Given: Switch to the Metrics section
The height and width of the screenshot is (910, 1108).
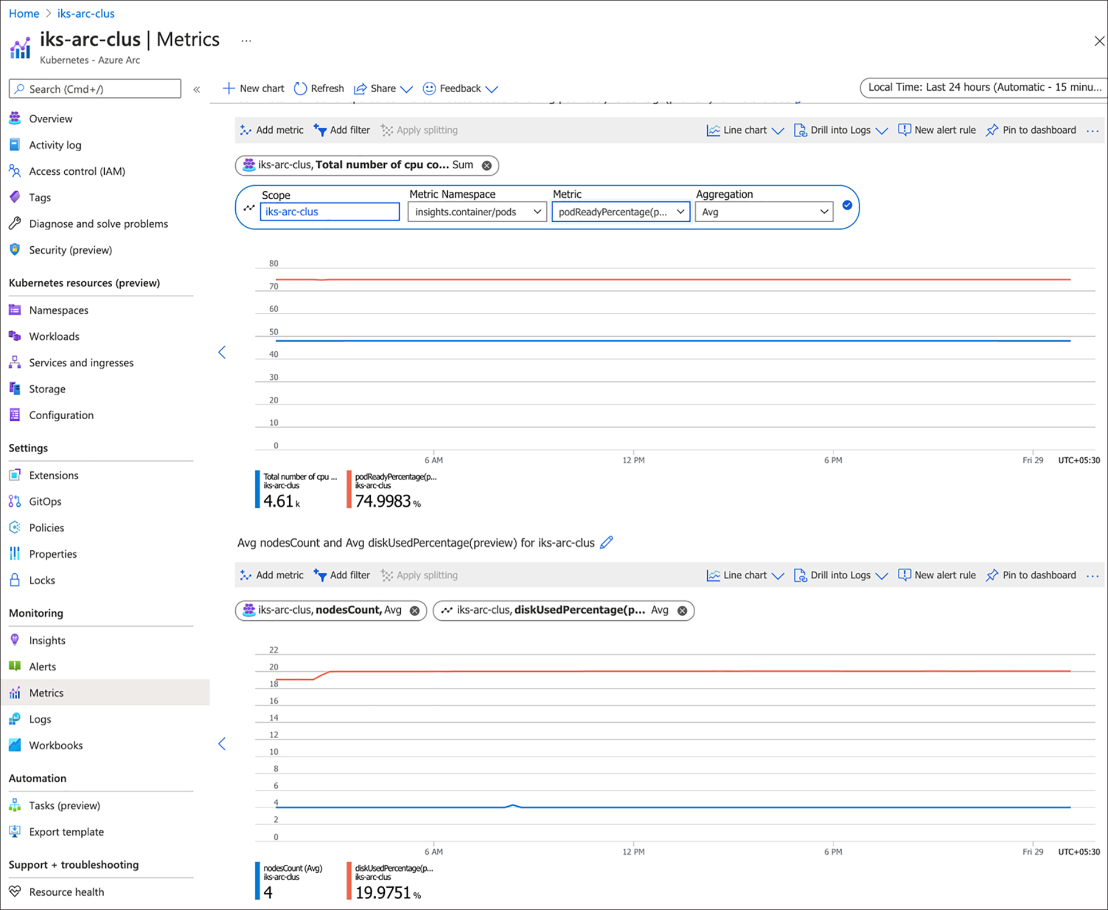Looking at the screenshot, I should point(46,692).
